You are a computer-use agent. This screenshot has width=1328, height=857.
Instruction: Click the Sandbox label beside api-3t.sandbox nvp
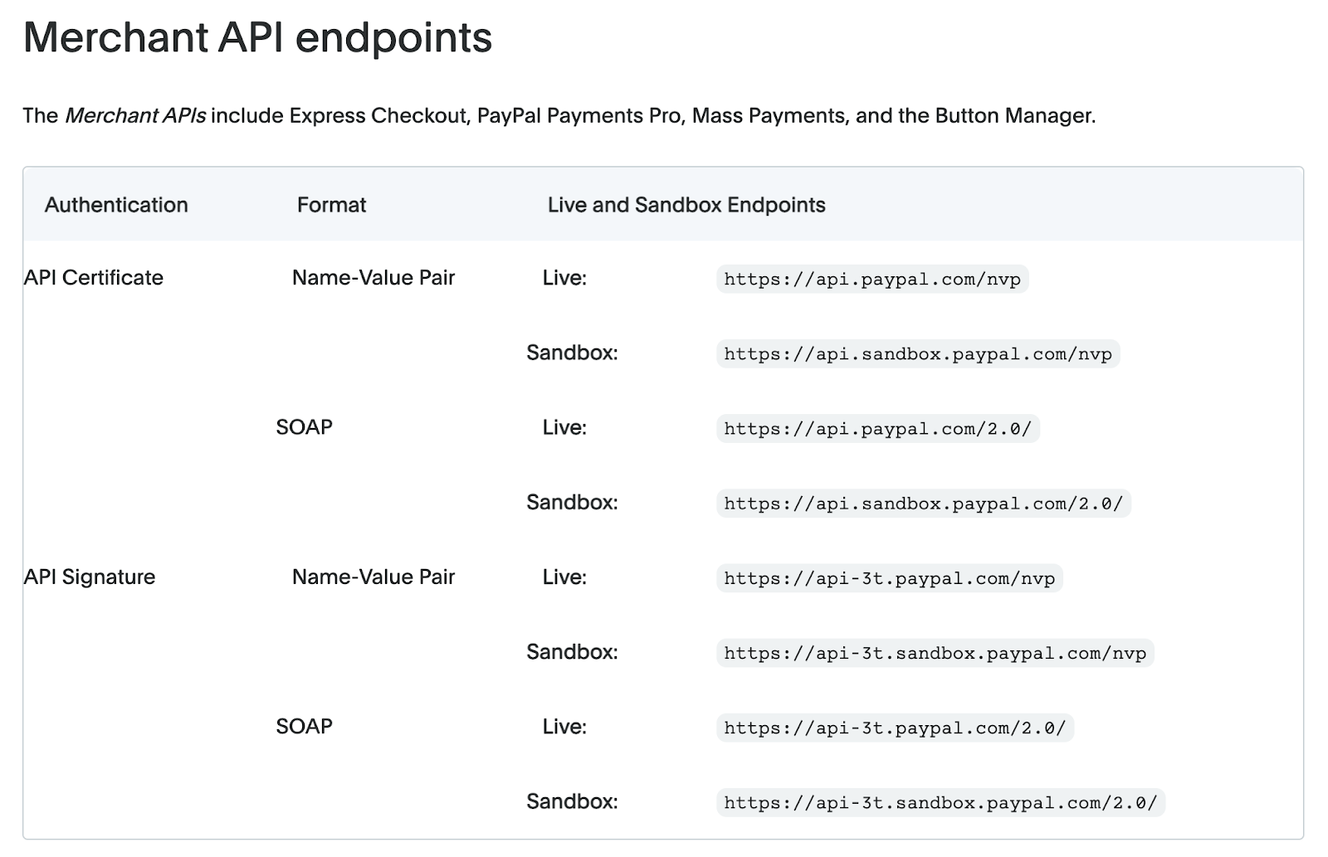[572, 651]
